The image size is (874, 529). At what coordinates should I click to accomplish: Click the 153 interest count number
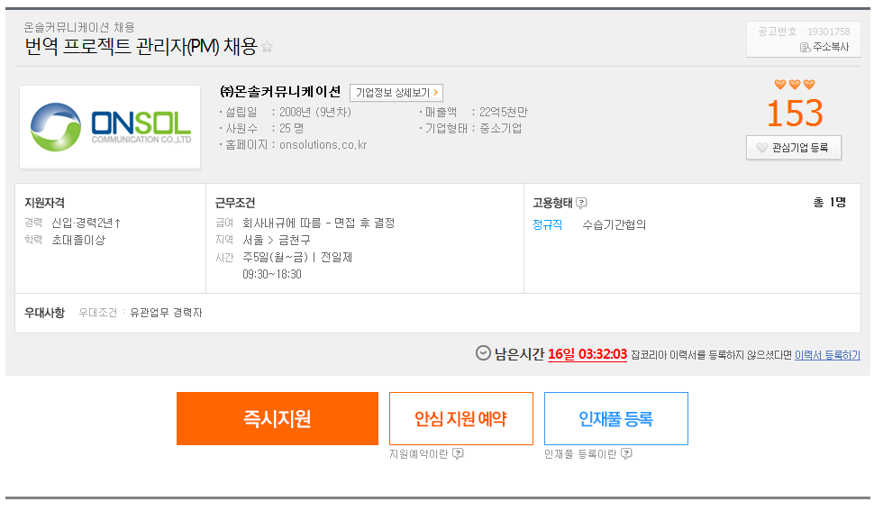point(795,114)
